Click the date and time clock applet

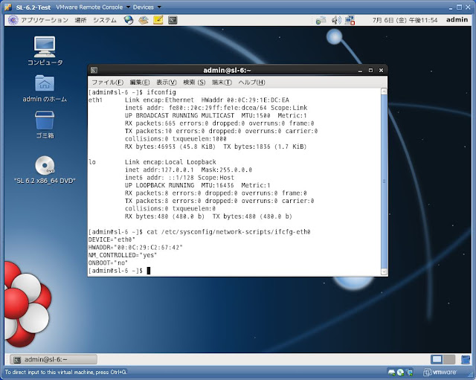click(x=405, y=20)
